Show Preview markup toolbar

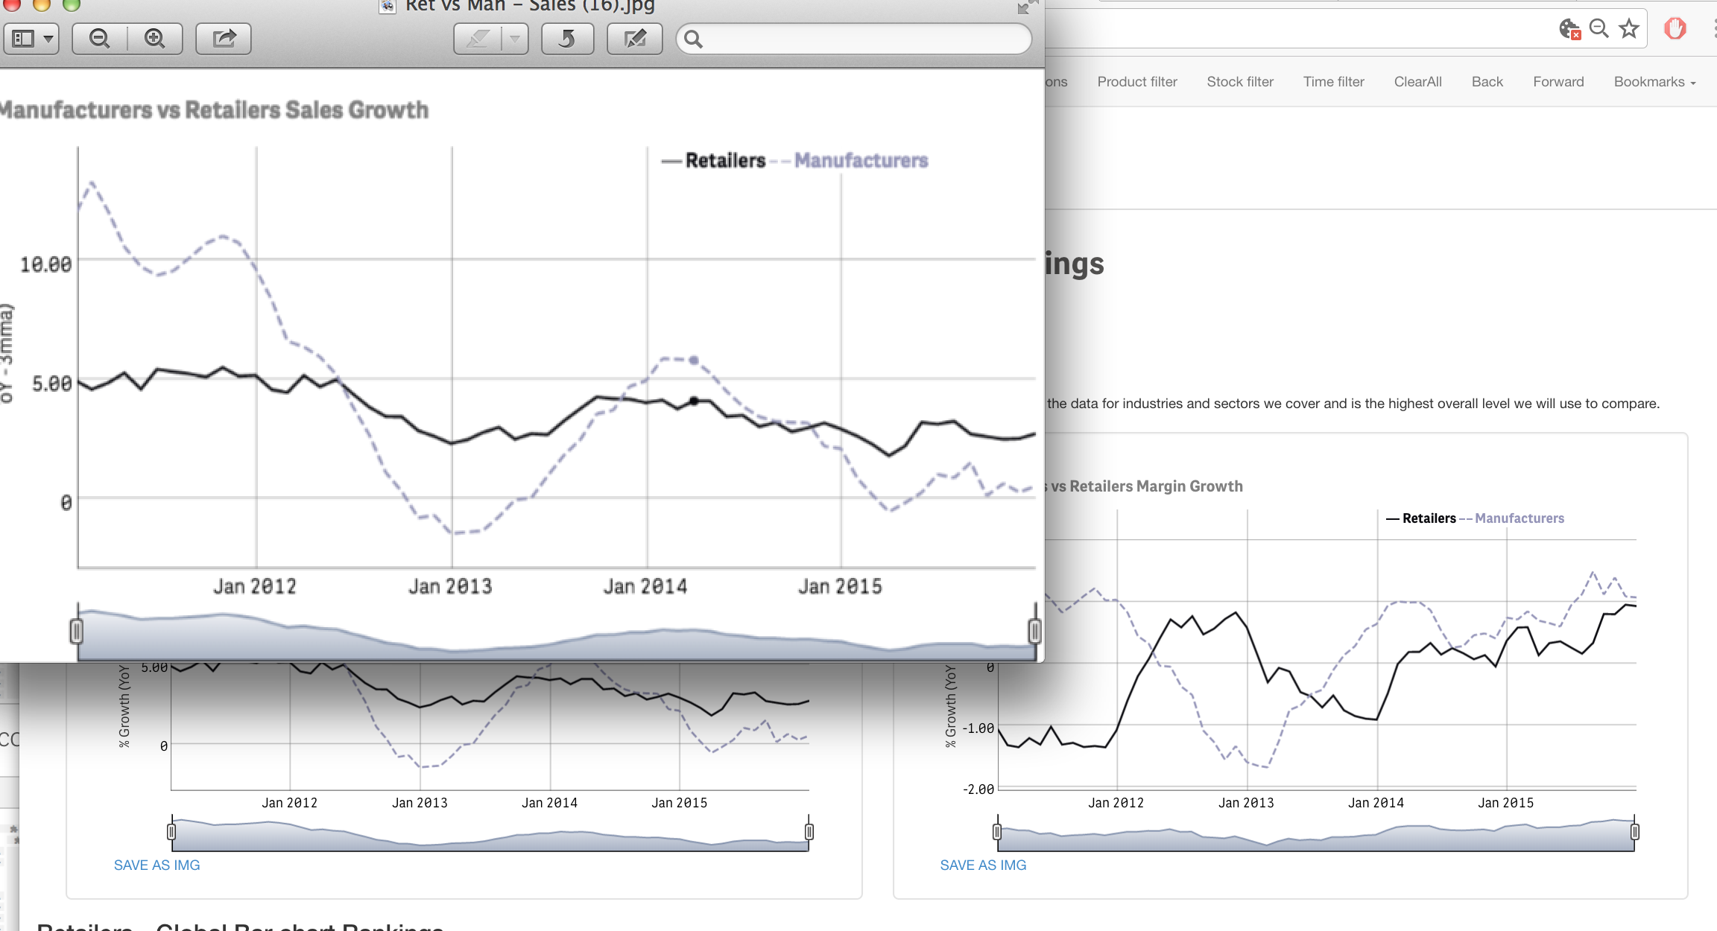[635, 38]
